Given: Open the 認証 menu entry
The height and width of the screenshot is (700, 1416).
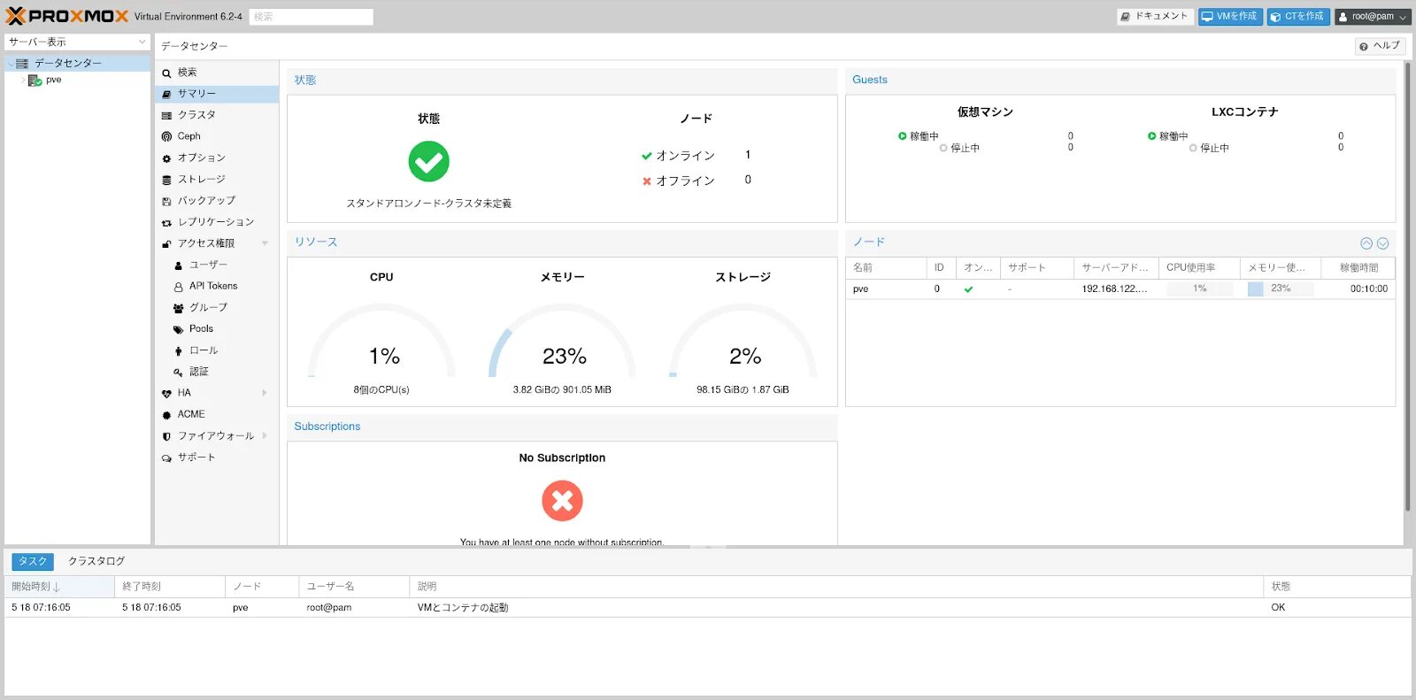Looking at the screenshot, I should 217,372.
